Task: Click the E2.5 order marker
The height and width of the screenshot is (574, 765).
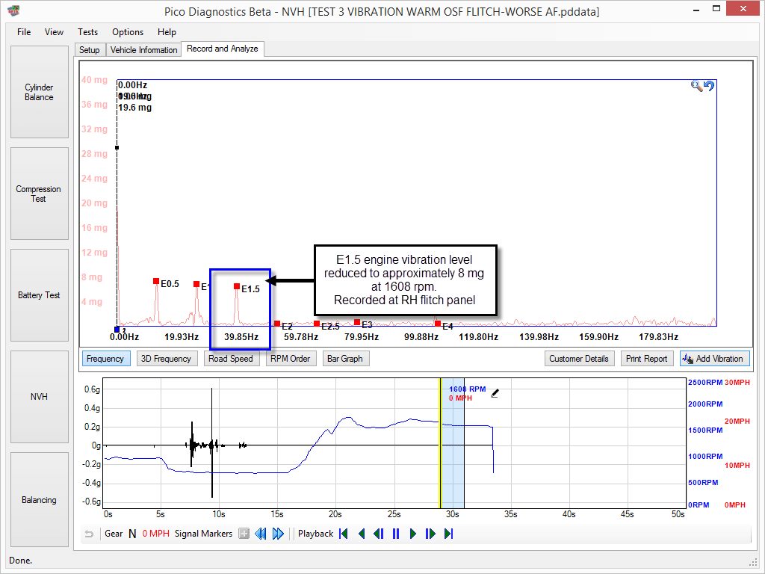Action: (x=317, y=324)
